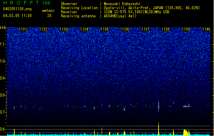Click the 1134 time marker

(84, 29)
